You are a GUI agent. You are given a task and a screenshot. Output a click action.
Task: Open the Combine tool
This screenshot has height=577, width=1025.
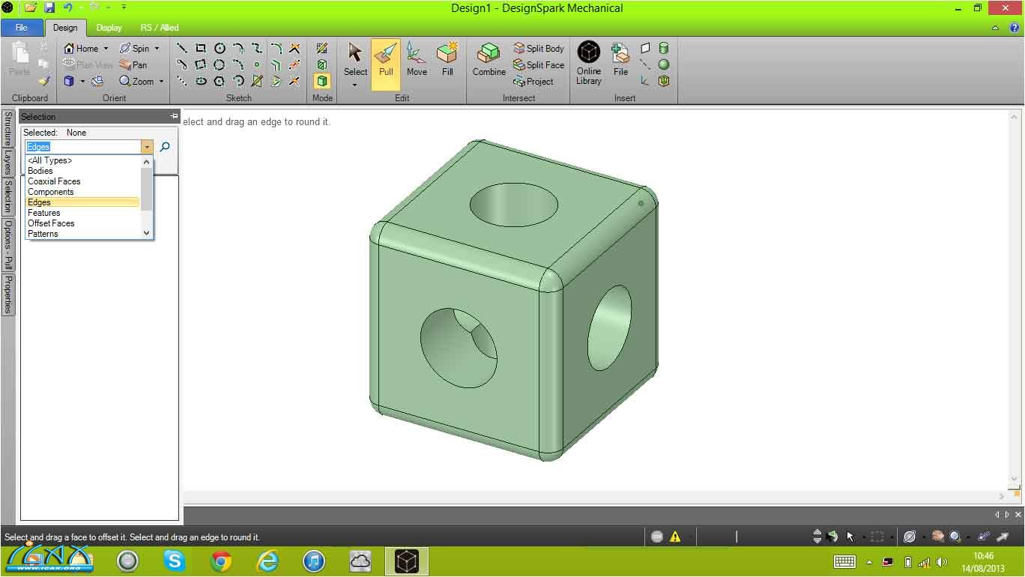pyautogui.click(x=489, y=59)
